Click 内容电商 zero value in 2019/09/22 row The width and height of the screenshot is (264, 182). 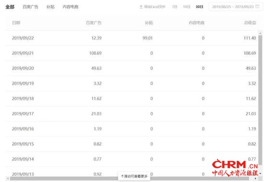click(x=203, y=38)
